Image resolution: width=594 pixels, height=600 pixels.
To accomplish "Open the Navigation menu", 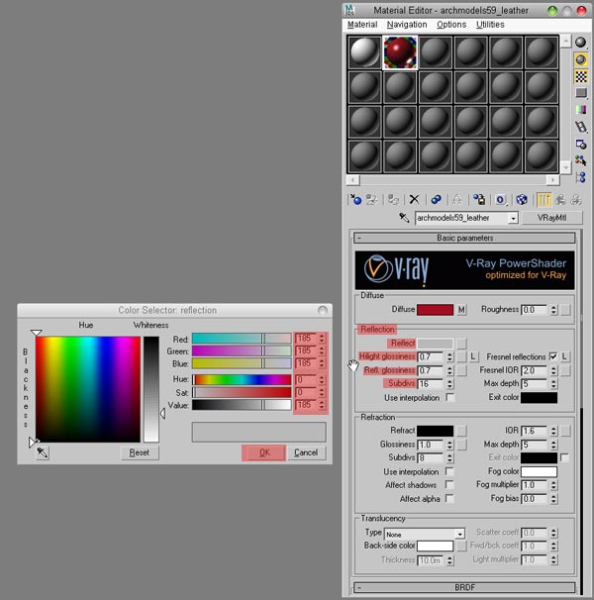I will click(407, 25).
